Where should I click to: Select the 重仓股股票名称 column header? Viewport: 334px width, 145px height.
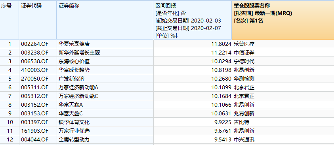click(x=283, y=20)
